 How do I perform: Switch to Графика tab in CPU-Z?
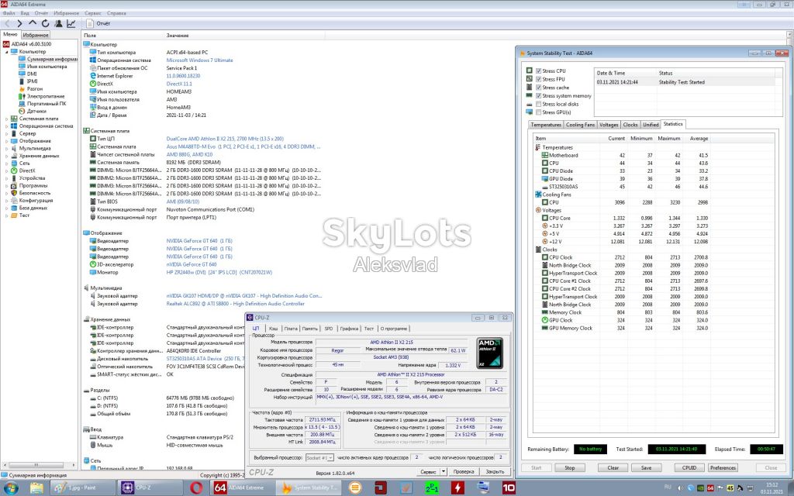(x=349, y=329)
